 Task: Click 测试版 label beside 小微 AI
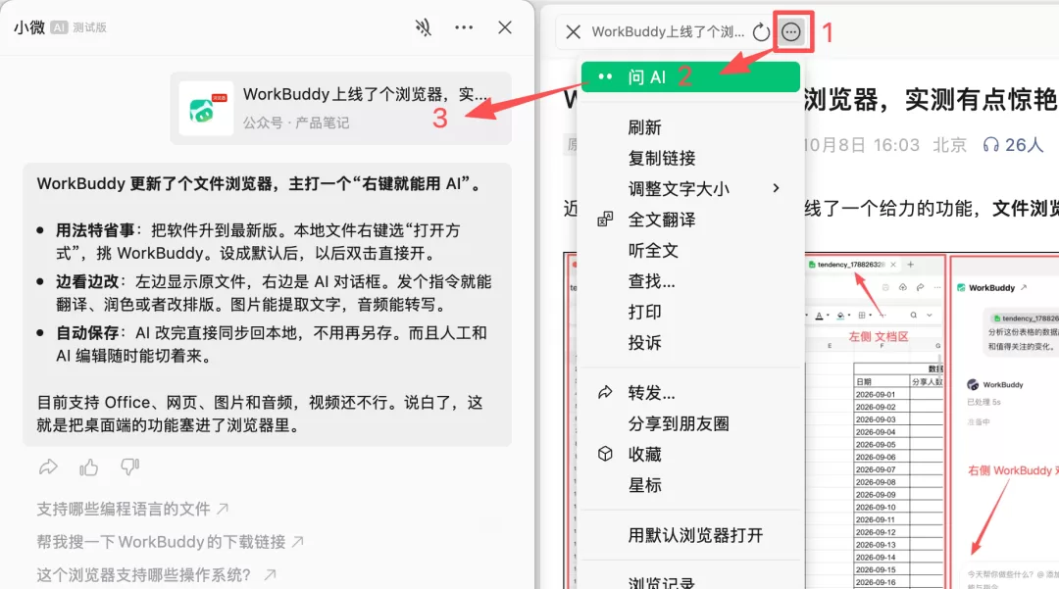[x=90, y=27]
